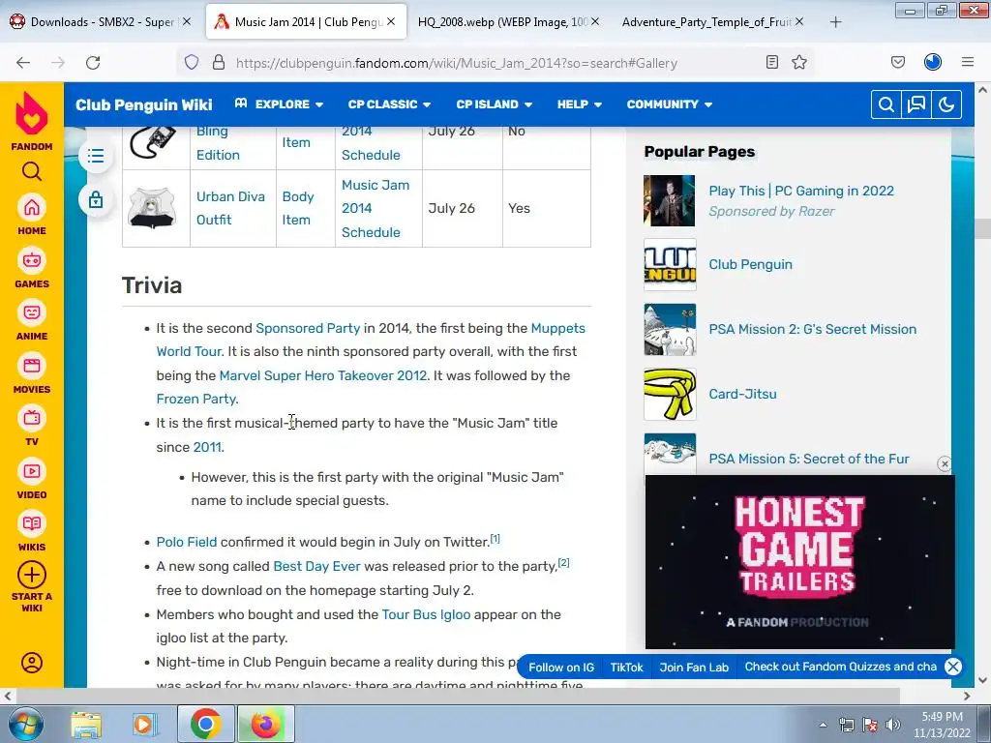
Task: Expand the CP Island dropdown menu
Action: [x=495, y=104]
